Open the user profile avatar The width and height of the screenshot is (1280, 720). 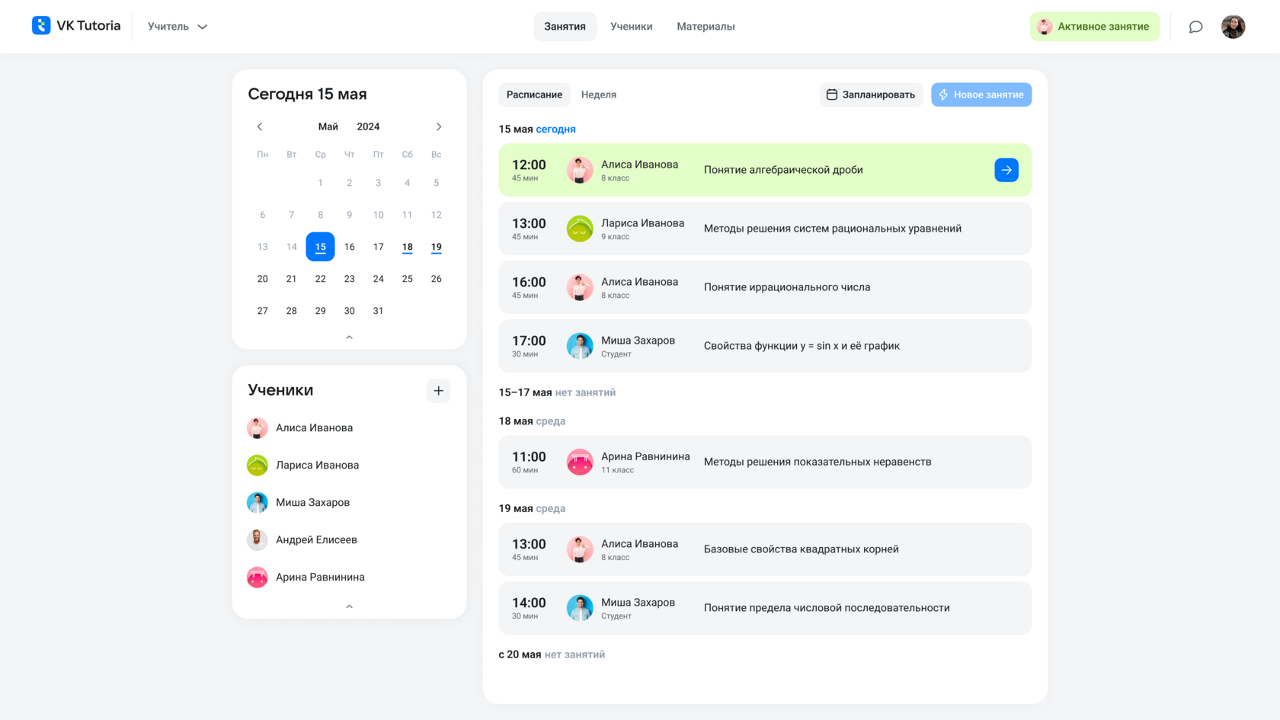pos(1233,27)
